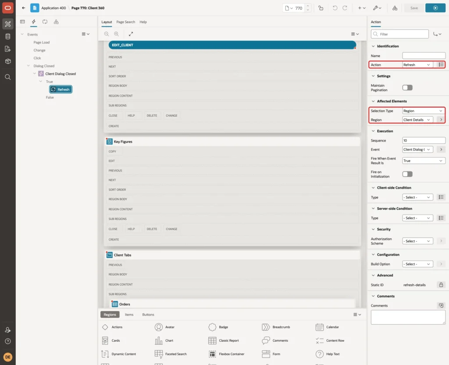
Task: Open the Create plus menu
Action: (x=362, y=8)
